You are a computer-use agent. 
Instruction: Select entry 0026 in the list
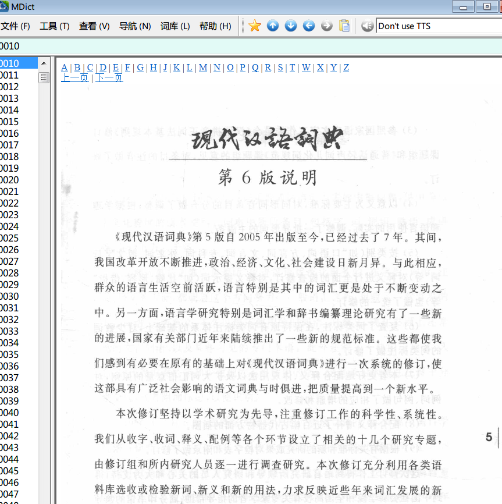pos(19,250)
